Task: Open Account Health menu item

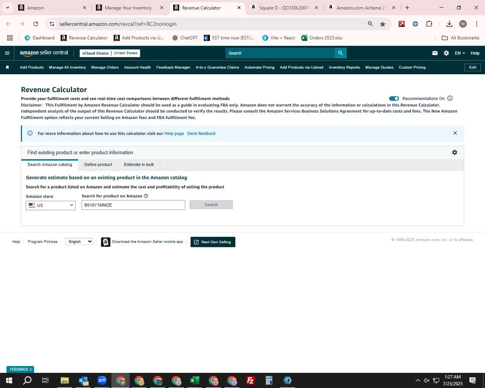Action: (138, 67)
